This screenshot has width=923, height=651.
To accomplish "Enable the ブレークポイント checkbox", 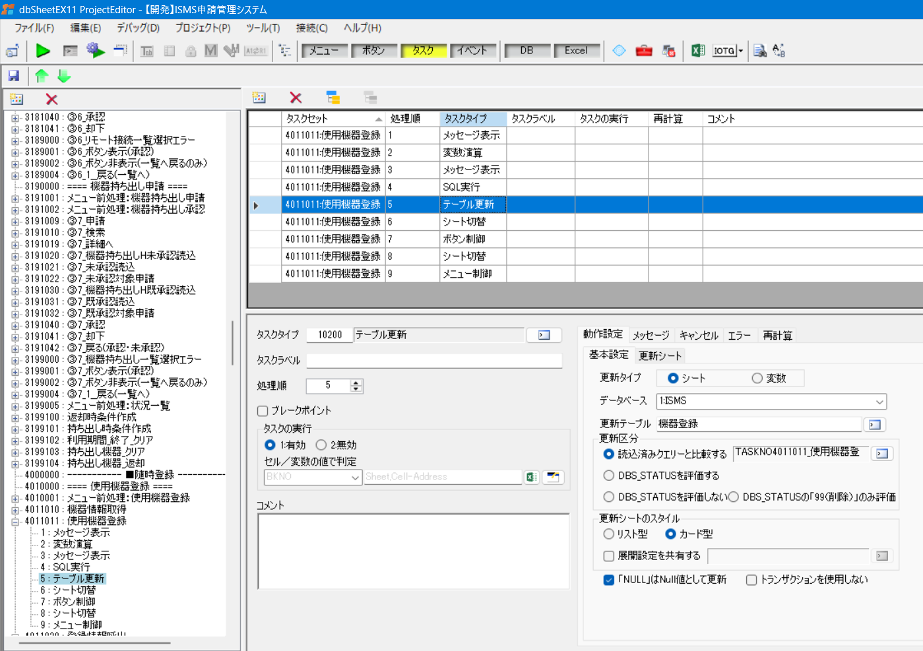I will point(263,411).
